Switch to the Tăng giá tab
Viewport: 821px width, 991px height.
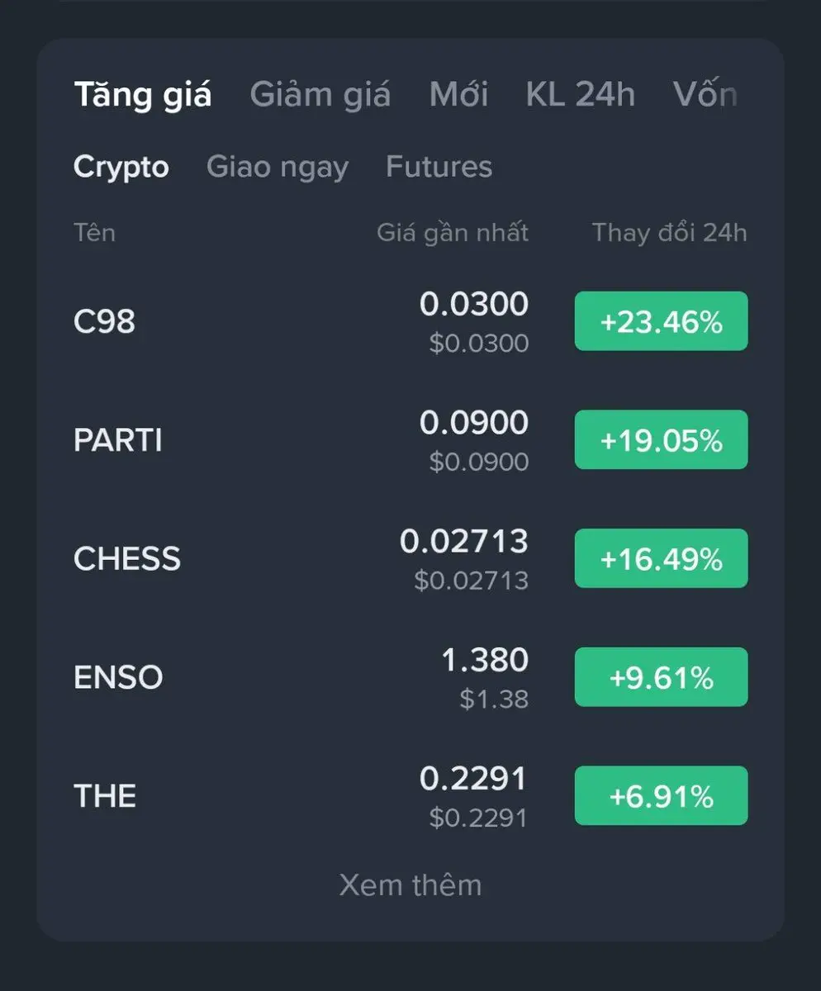click(143, 95)
